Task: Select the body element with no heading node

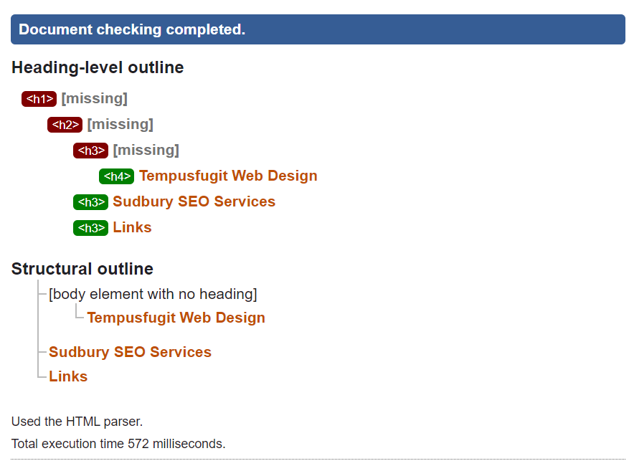Action: pos(153,294)
